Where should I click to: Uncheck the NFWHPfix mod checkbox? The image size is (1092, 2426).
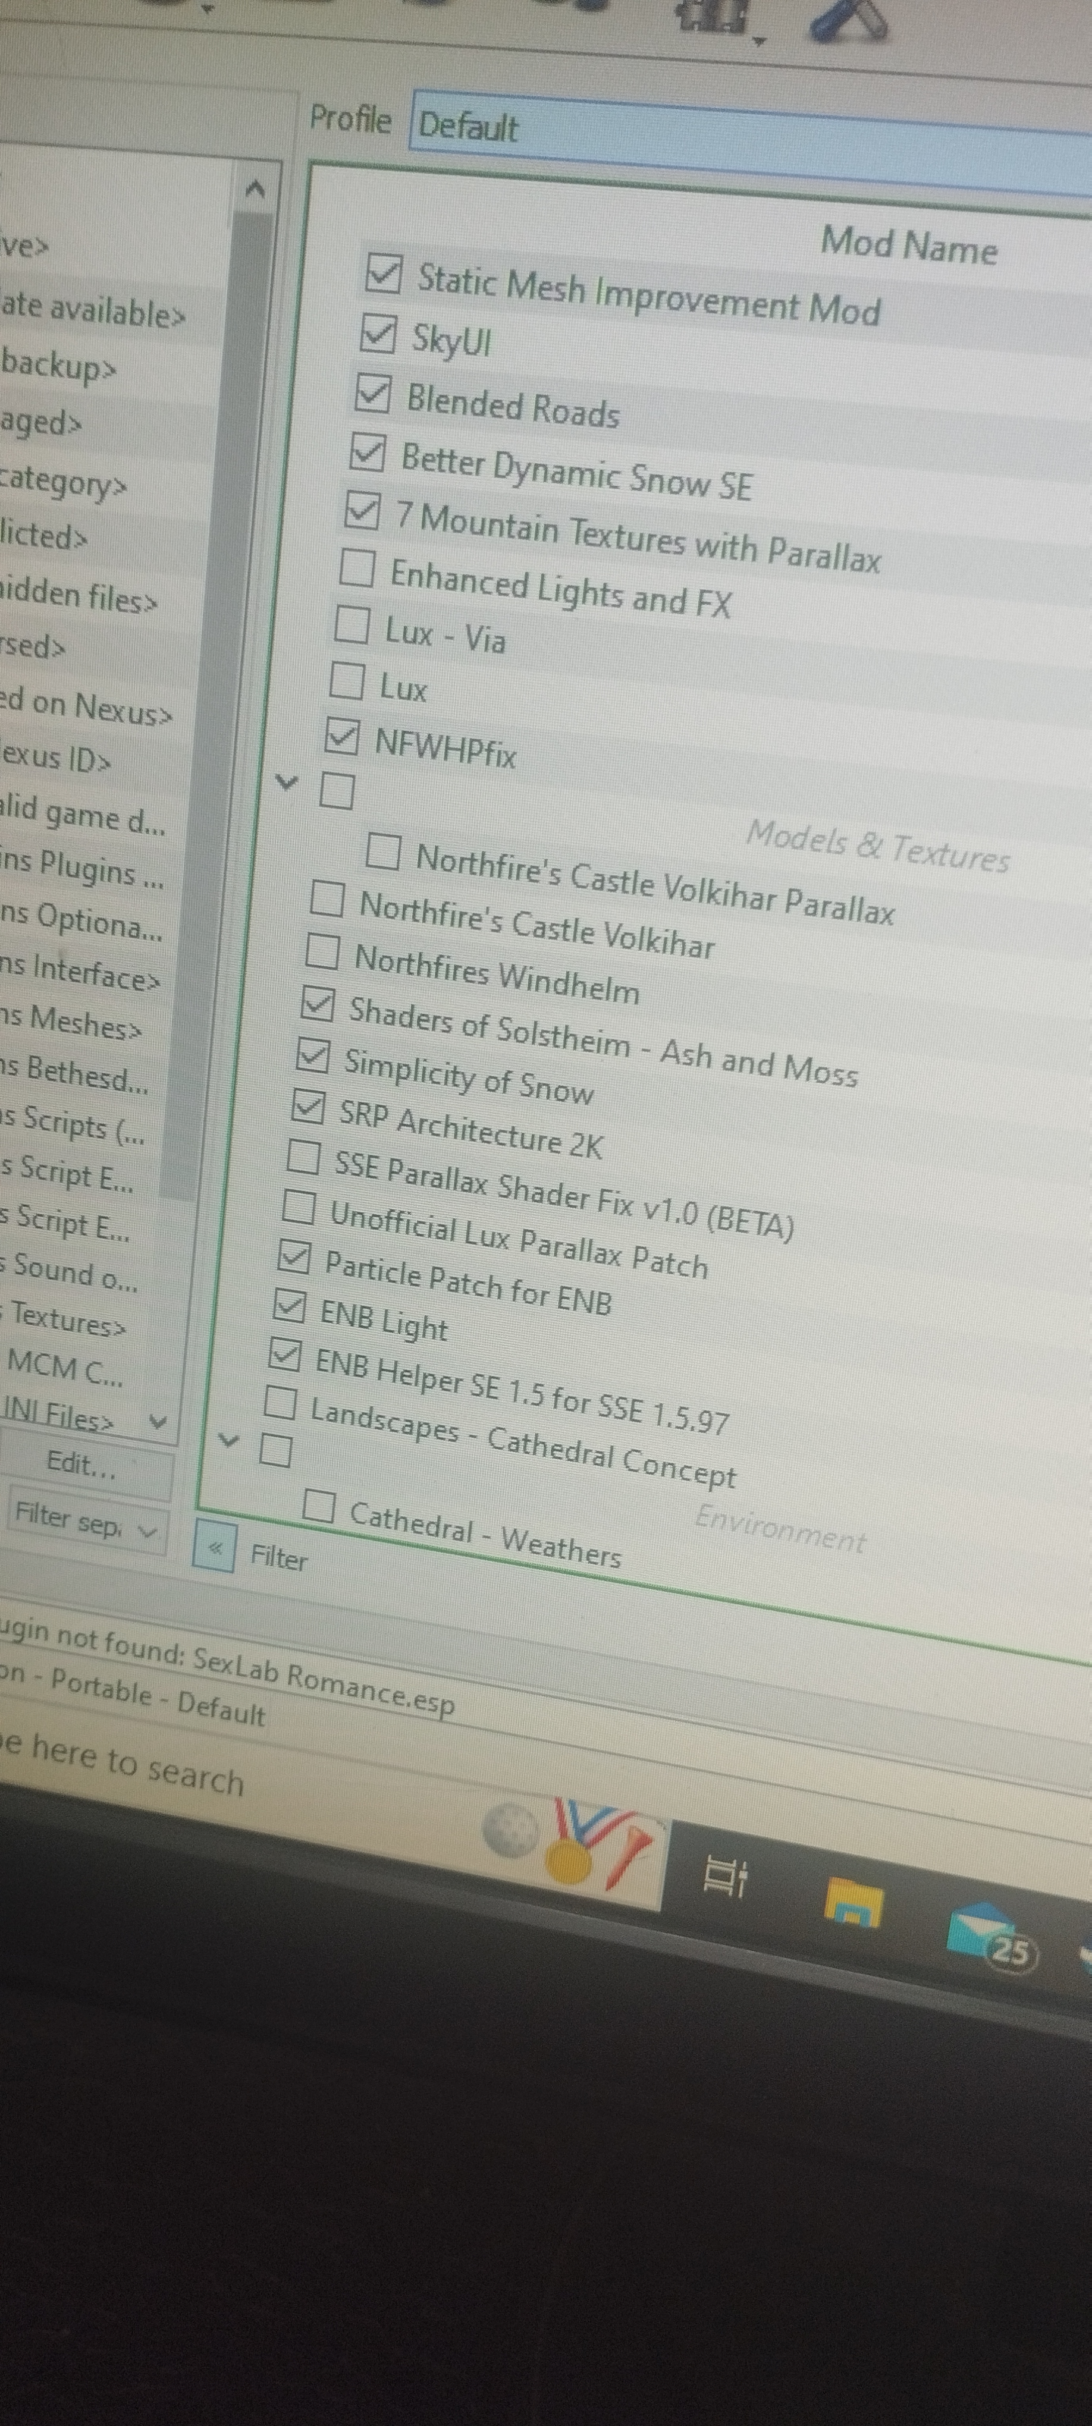point(341,737)
